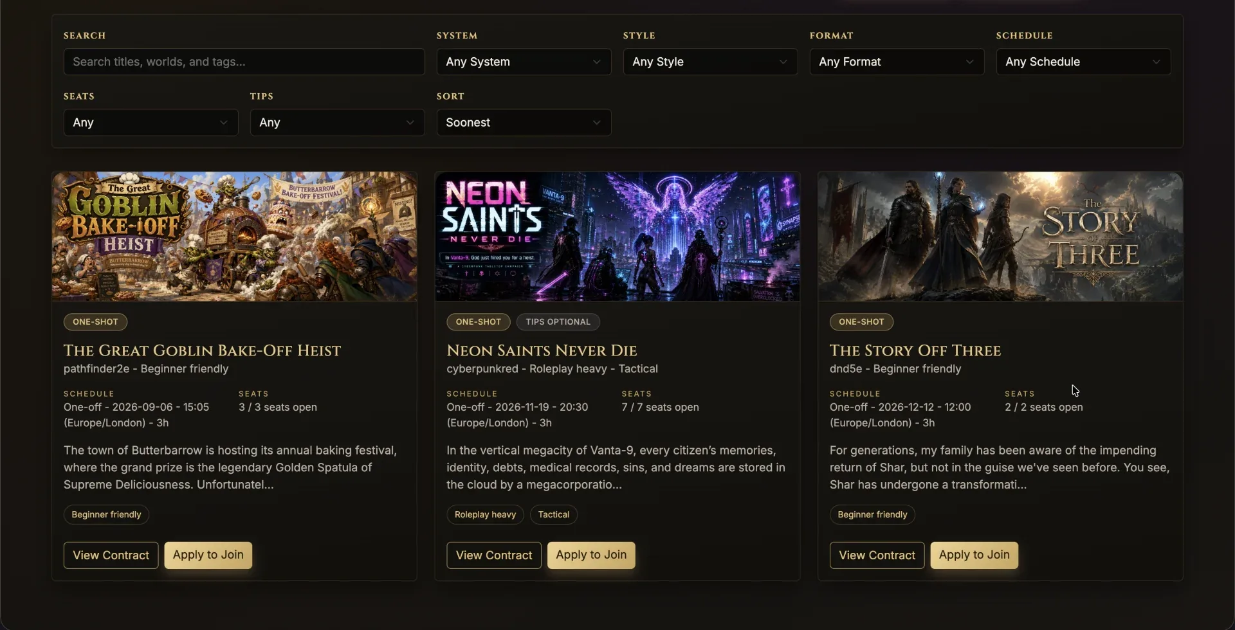Click One-Shot badge on Story Off Three card
This screenshot has height=630, width=1235.
coord(861,322)
